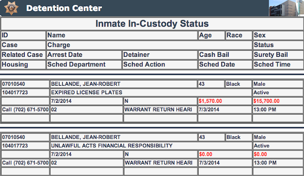
Task: Select the Name column header cell
Action: (x=122, y=35)
